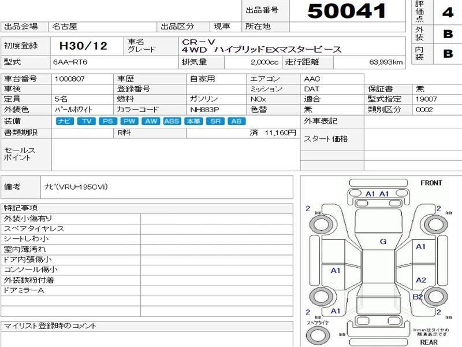The image size is (462, 347).
Task: Click the lot number 50041
Action: click(346, 11)
